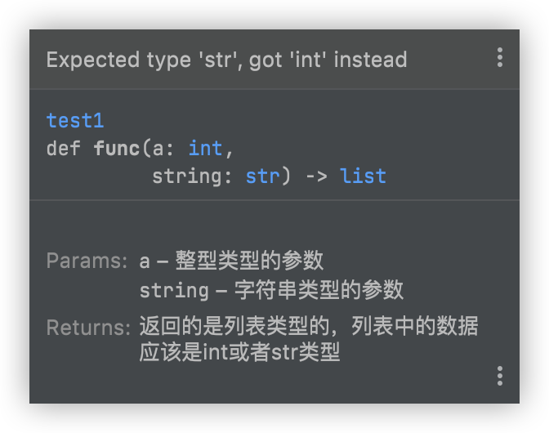This screenshot has height=433, width=549.
Task: Click the Returns: label
Action: (88, 328)
